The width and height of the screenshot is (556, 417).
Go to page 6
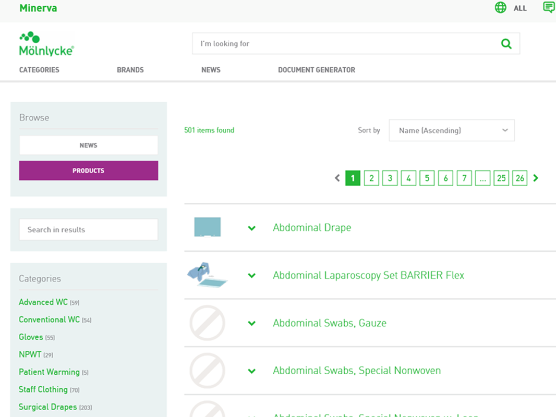pyautogui.click(x=446, y=178)
